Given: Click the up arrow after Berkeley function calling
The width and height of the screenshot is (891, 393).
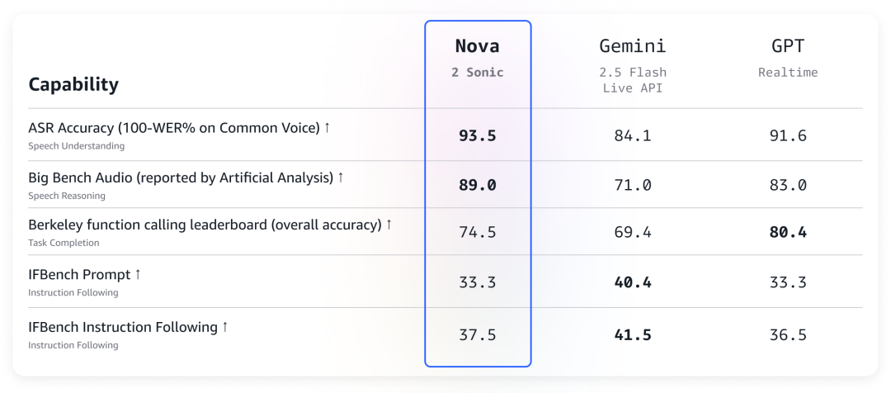Looking at the screenshot, I should (389, 225).
